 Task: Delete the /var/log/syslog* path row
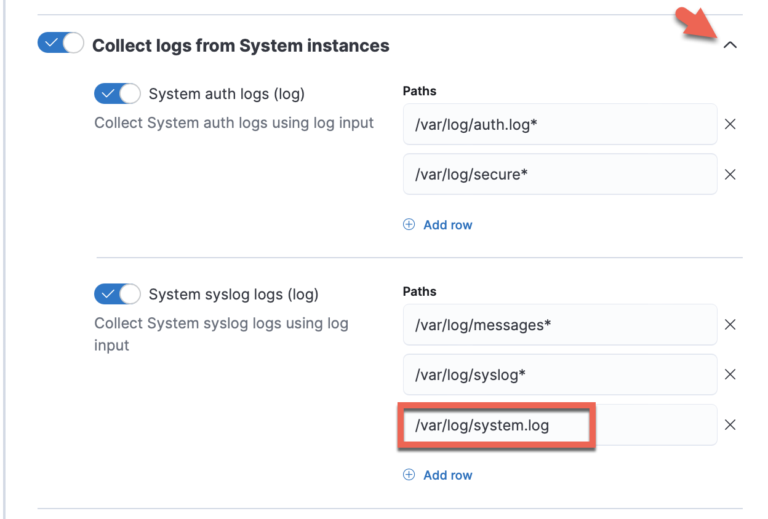730,374
